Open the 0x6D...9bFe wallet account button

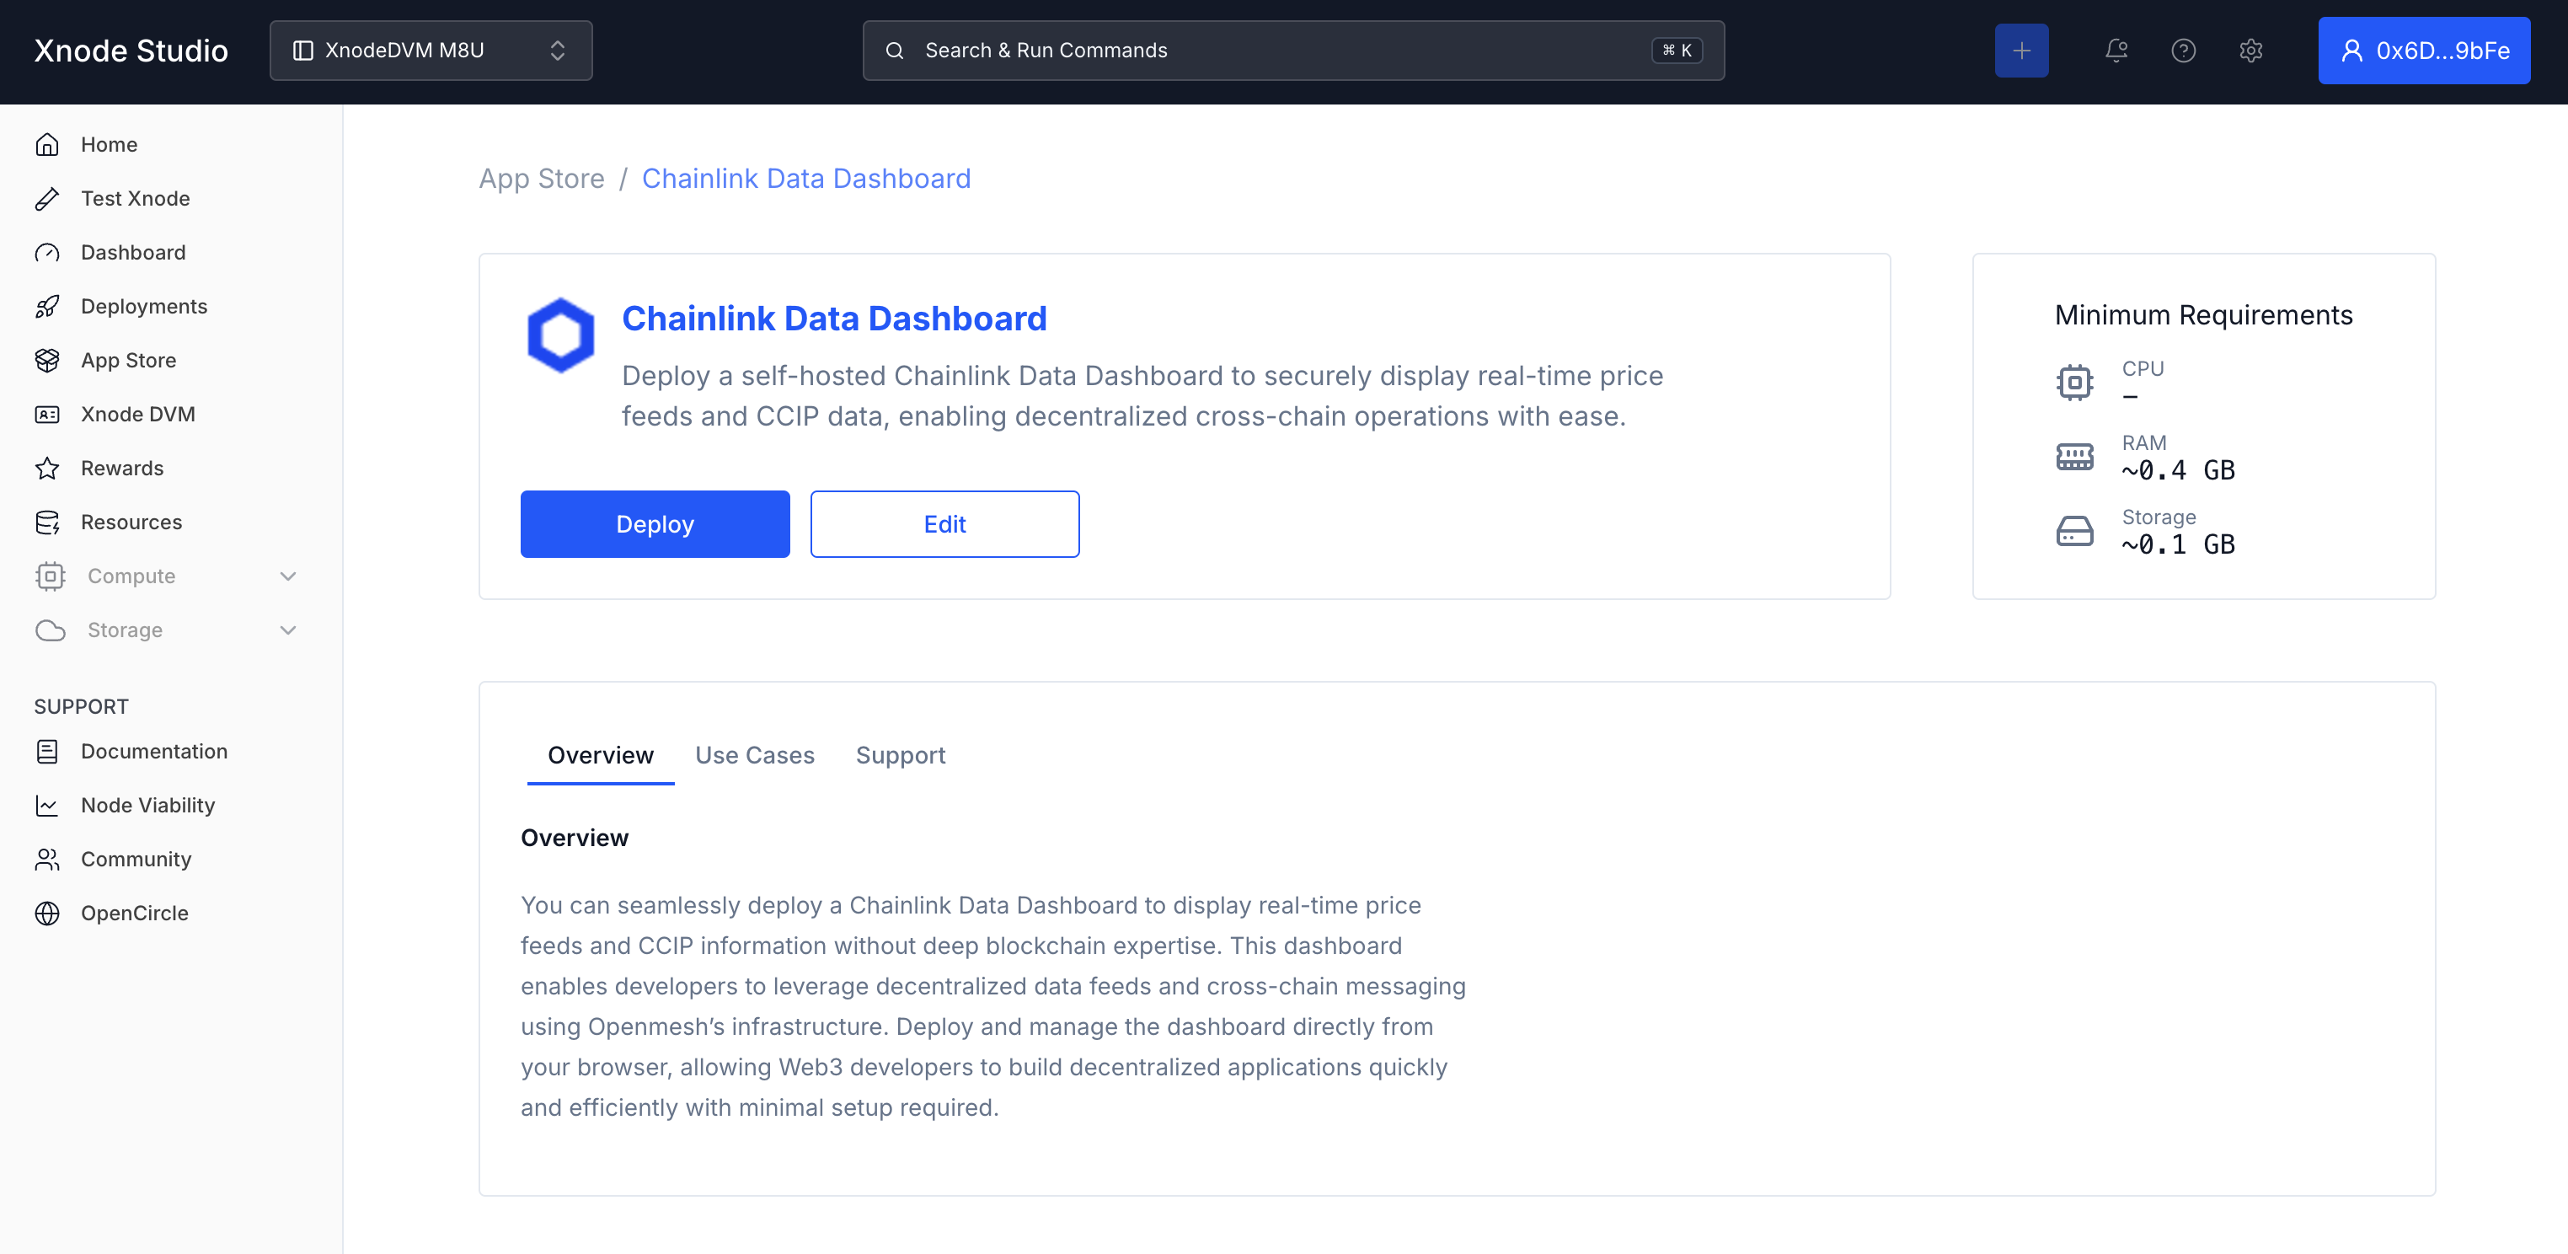[2423, 50]
